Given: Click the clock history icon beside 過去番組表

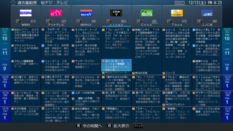Looking at the screenshot, I should pos(13,3).
